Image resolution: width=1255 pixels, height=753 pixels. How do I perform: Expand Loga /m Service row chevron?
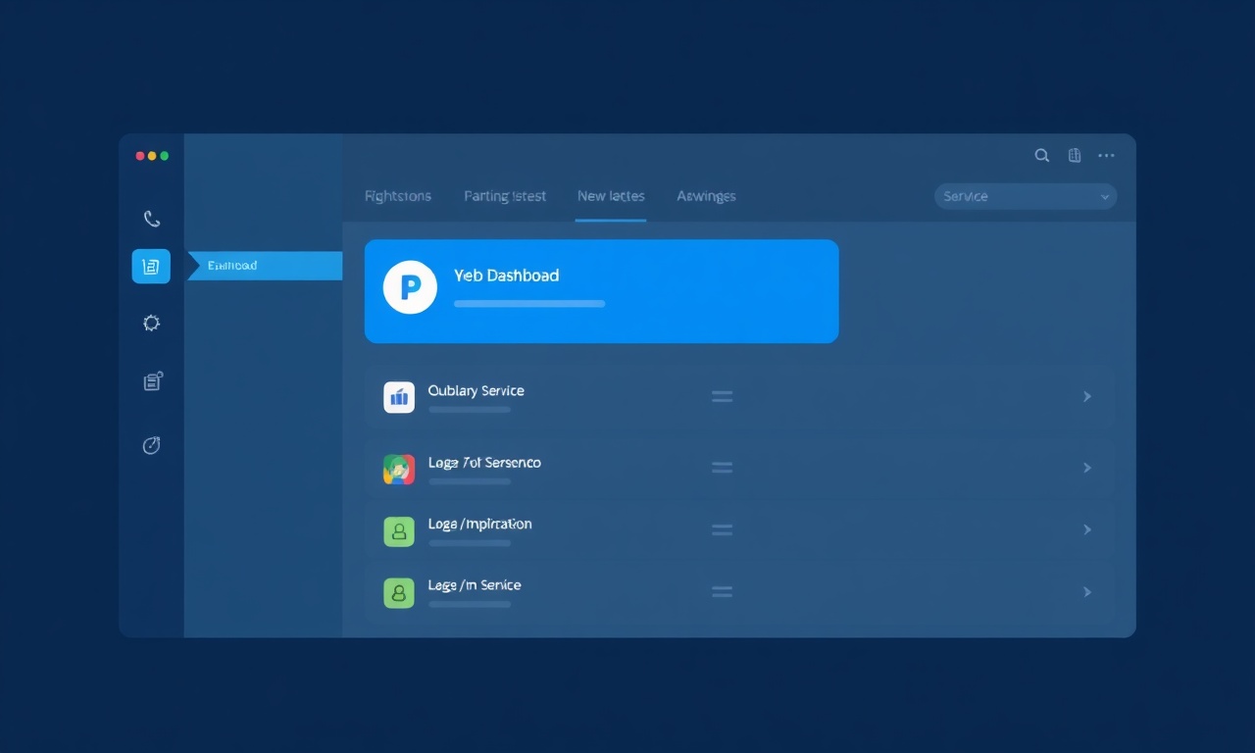[1086, 592]
